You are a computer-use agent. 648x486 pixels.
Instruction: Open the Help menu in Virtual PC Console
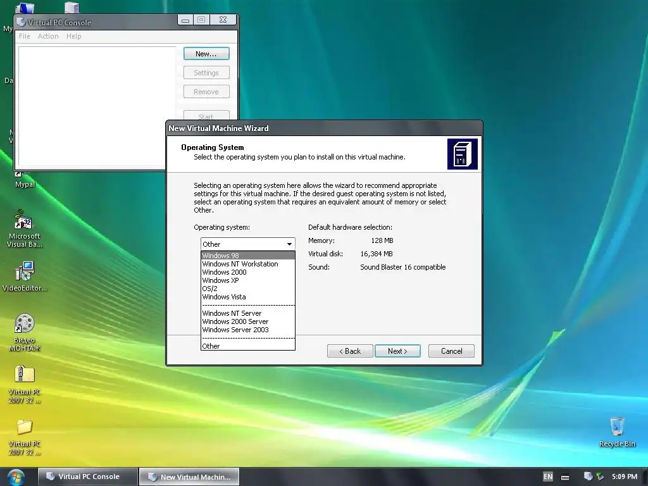pos(73,36)
